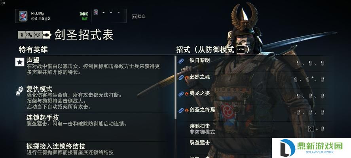Select the hero figure breadcrumb icon
This screenshot has height=158, width=351.
pos(21,35)
